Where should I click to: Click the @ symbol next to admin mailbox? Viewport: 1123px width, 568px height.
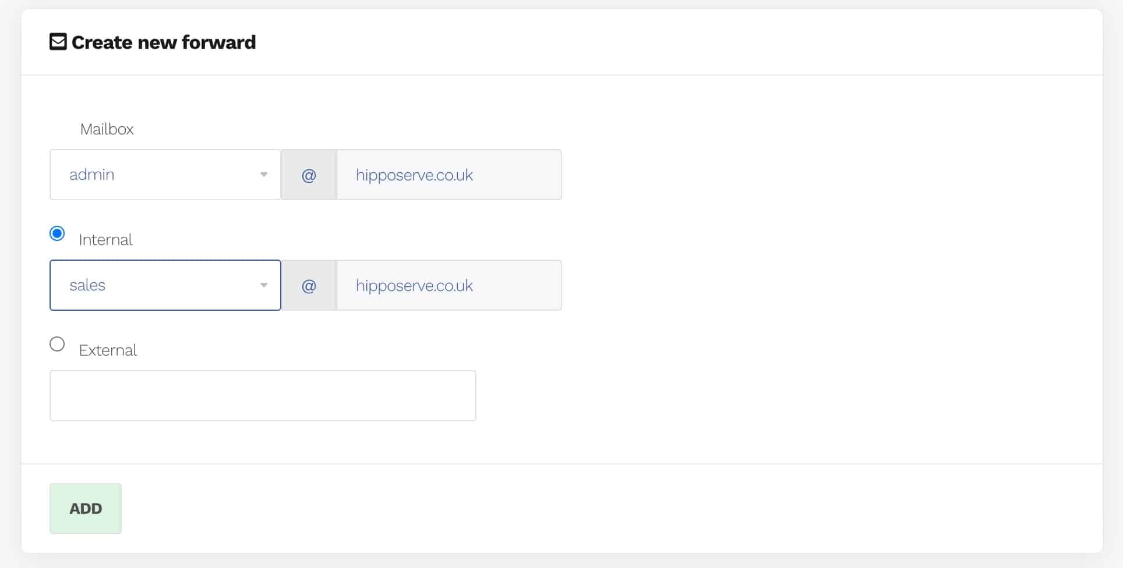[x=309, y=175]
